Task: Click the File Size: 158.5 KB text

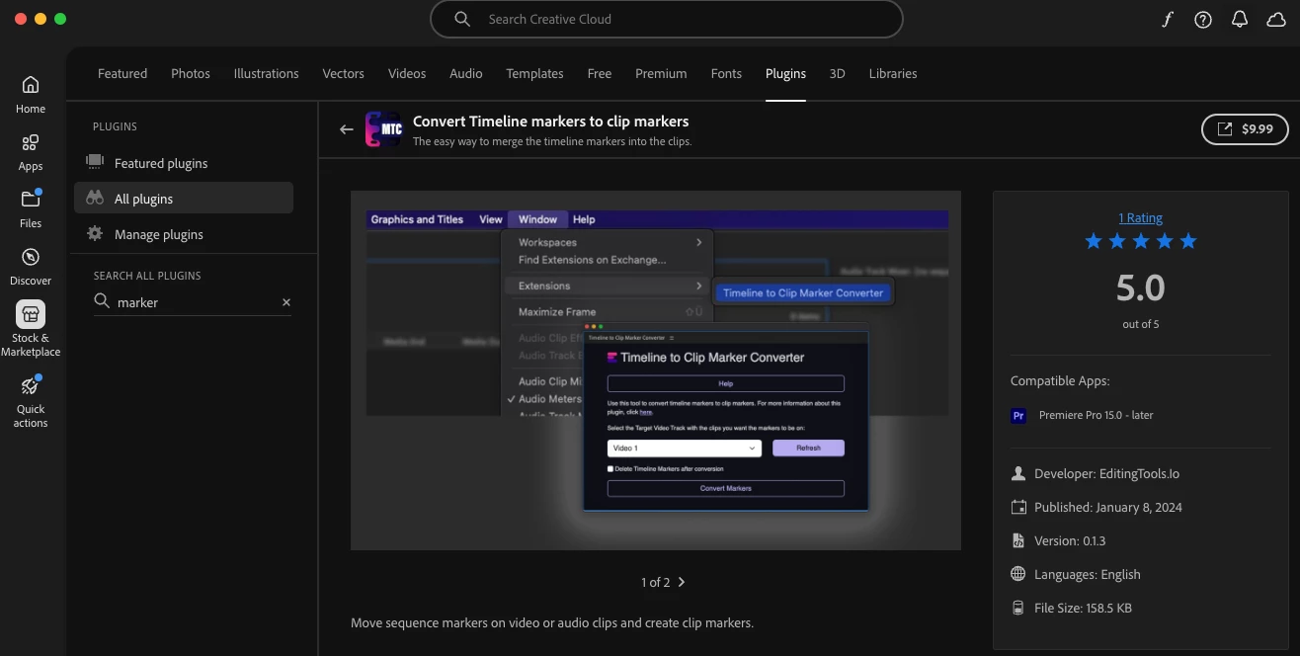Action: coord(1083,609)
